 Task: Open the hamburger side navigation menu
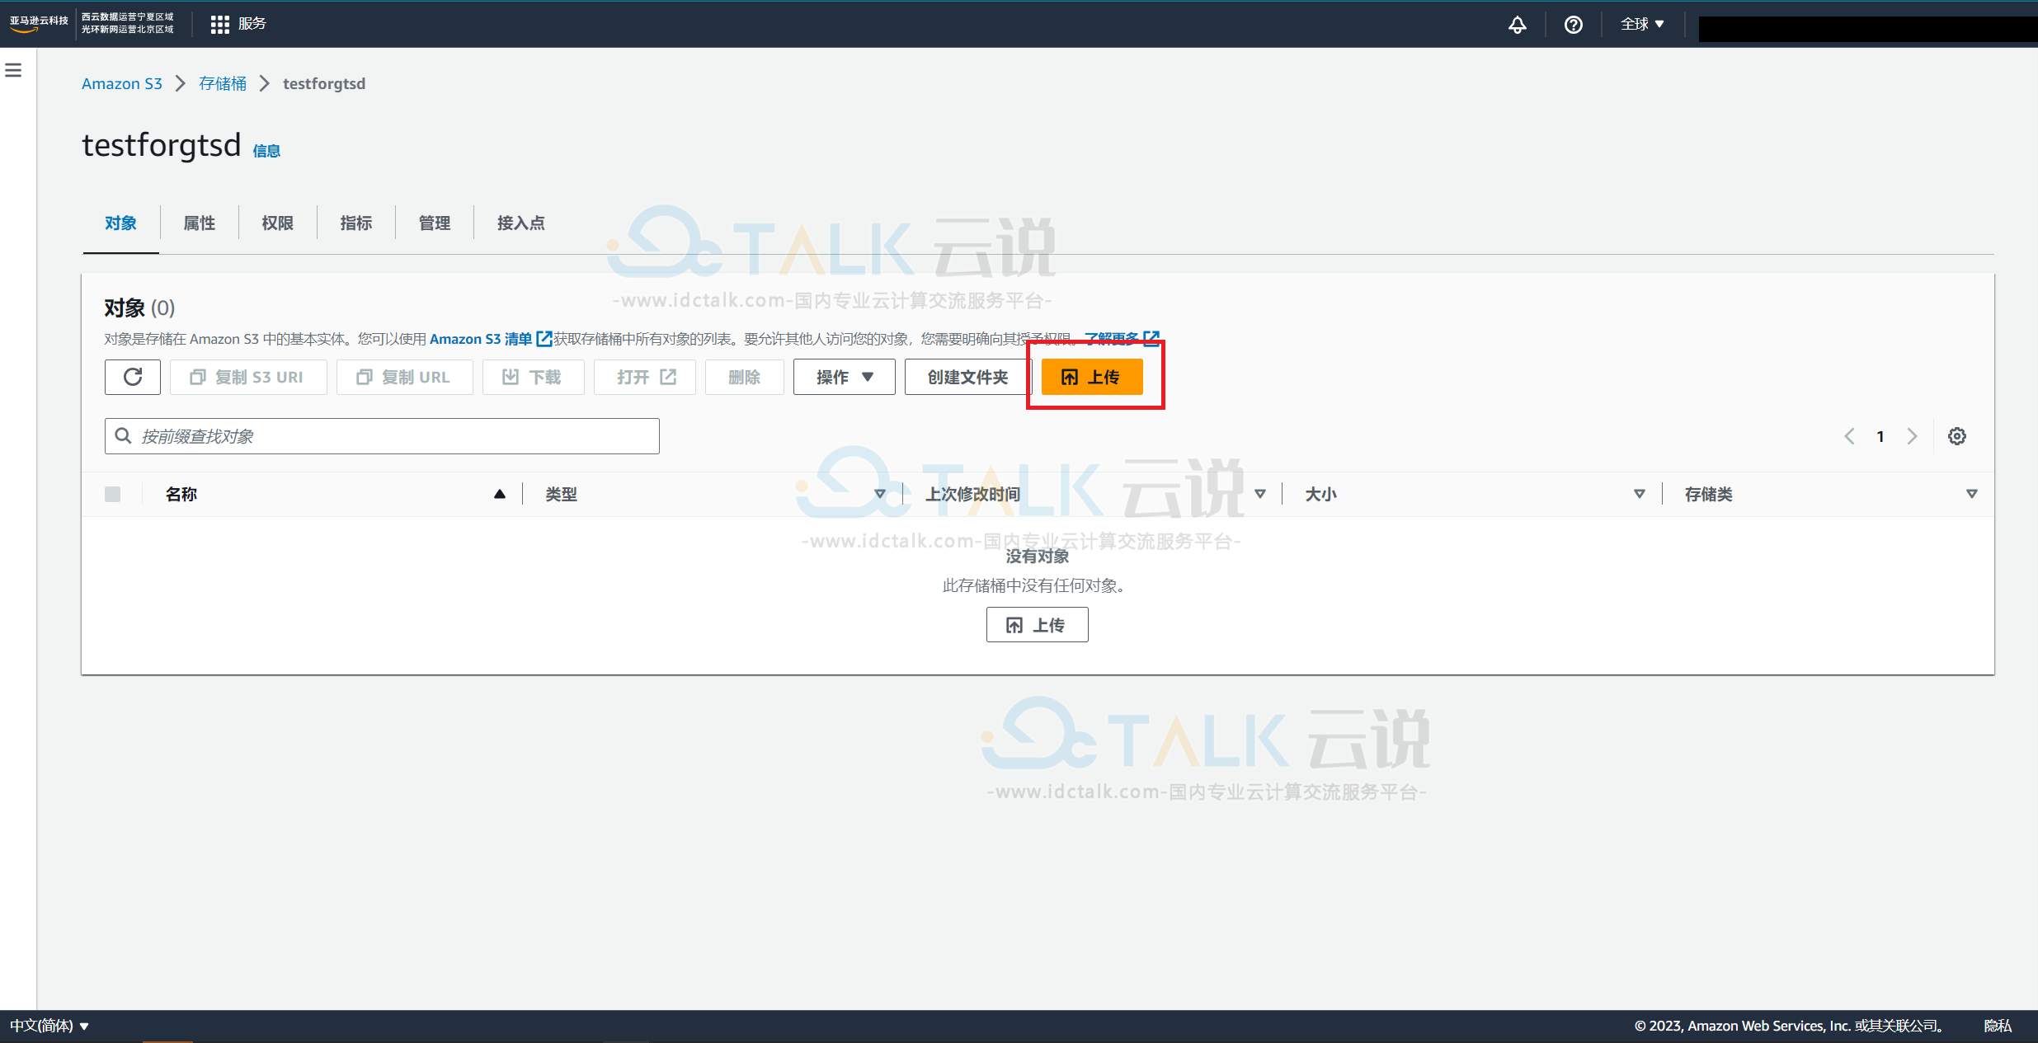(x=13, y=70)
